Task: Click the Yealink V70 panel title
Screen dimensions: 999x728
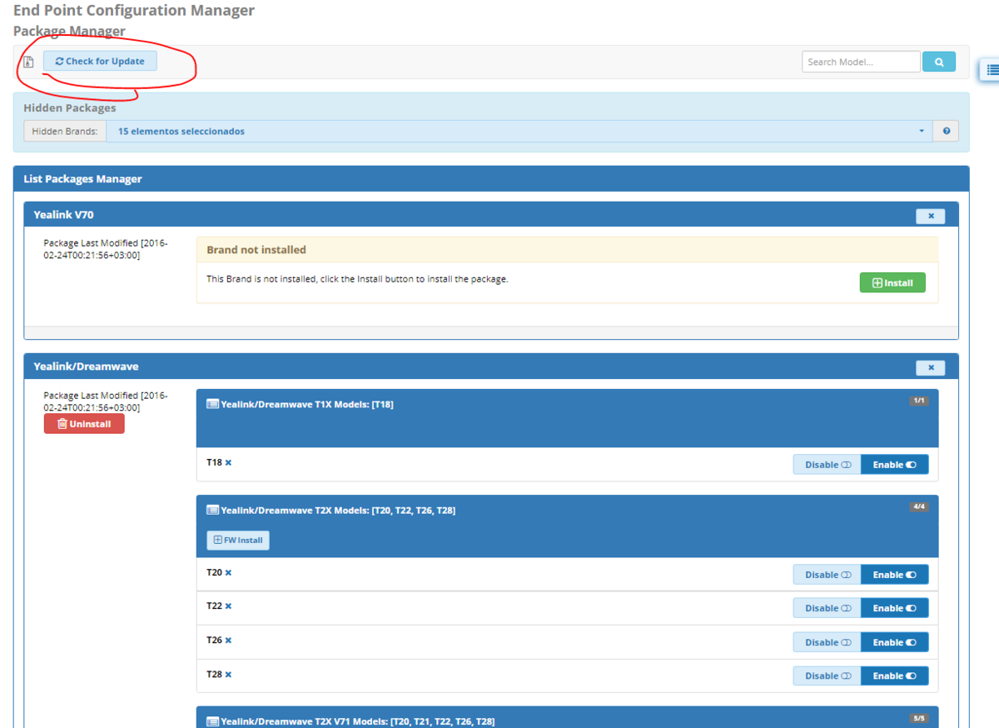Action: click(63, 215)
